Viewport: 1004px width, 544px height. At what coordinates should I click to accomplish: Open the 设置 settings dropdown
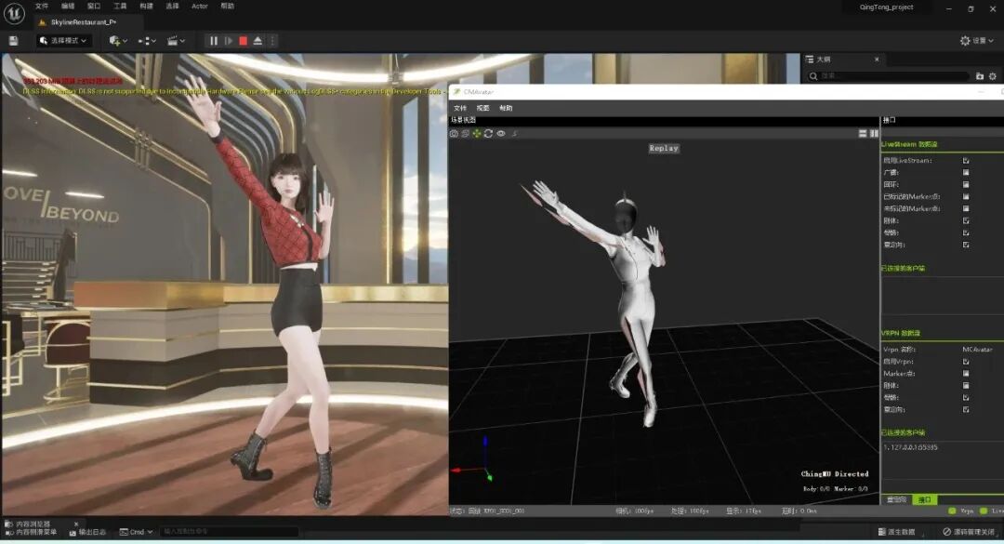tap(977, 41)
